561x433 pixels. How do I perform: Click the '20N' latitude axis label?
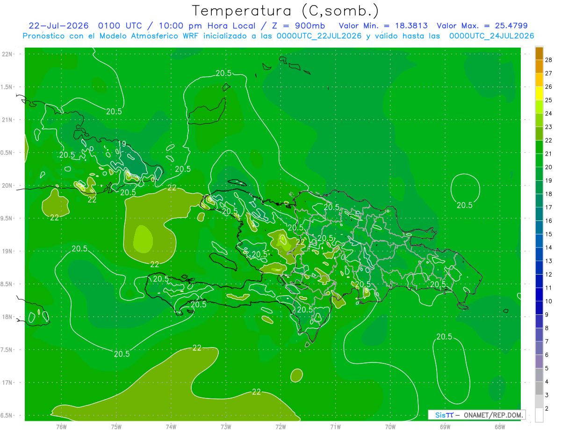[x=7, y=185]
